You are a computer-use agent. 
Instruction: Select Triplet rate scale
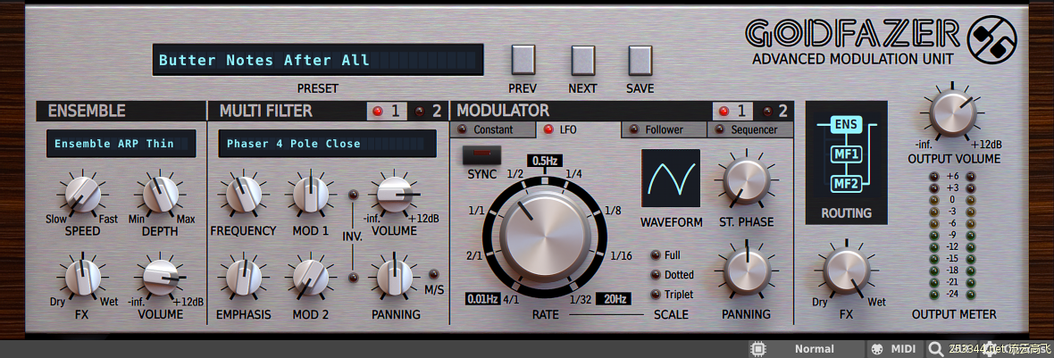pos(655,295)
